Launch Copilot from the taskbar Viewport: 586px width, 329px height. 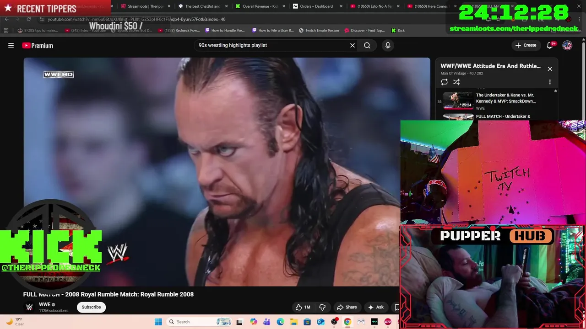point(254,322)
